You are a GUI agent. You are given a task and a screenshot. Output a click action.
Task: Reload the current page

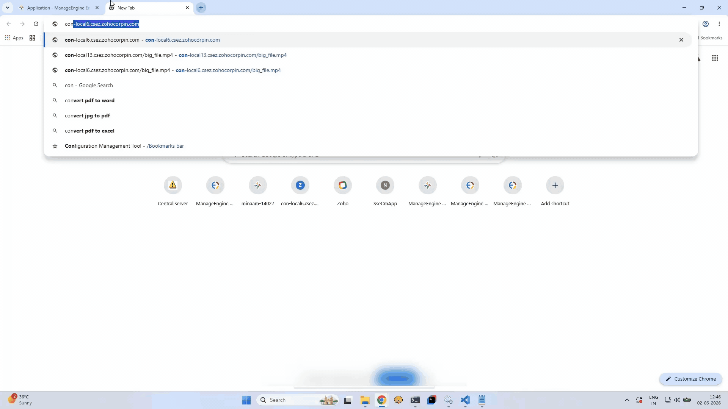[x=36, y=24]
